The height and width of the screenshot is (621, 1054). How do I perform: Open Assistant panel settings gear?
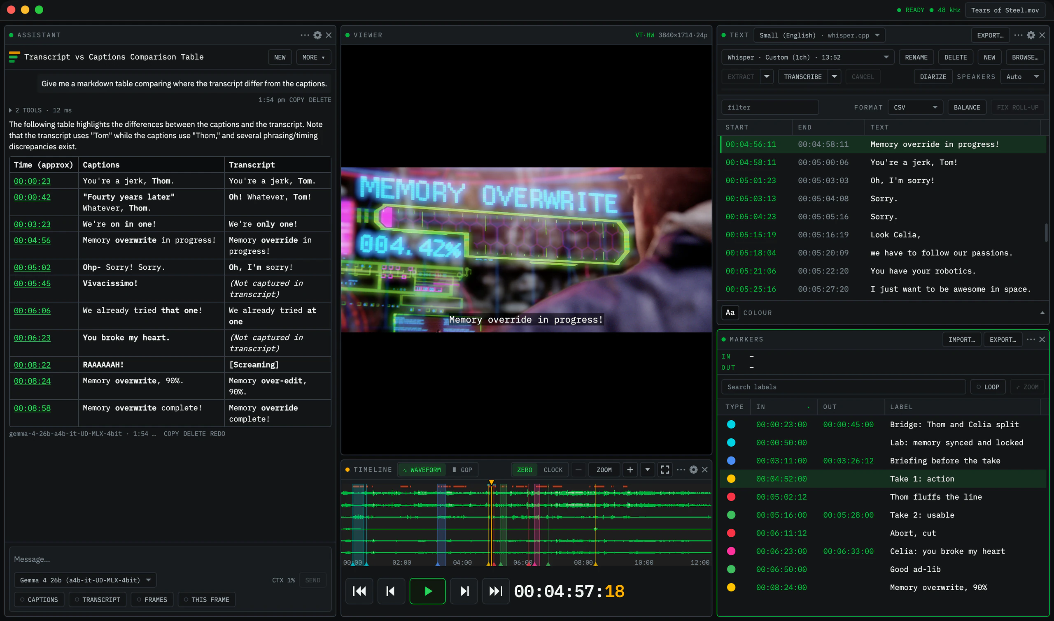pos(317,35)
